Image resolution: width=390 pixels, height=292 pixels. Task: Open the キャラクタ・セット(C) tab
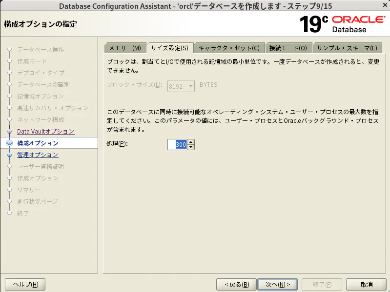pyautogui.click(x=229, y=48)
